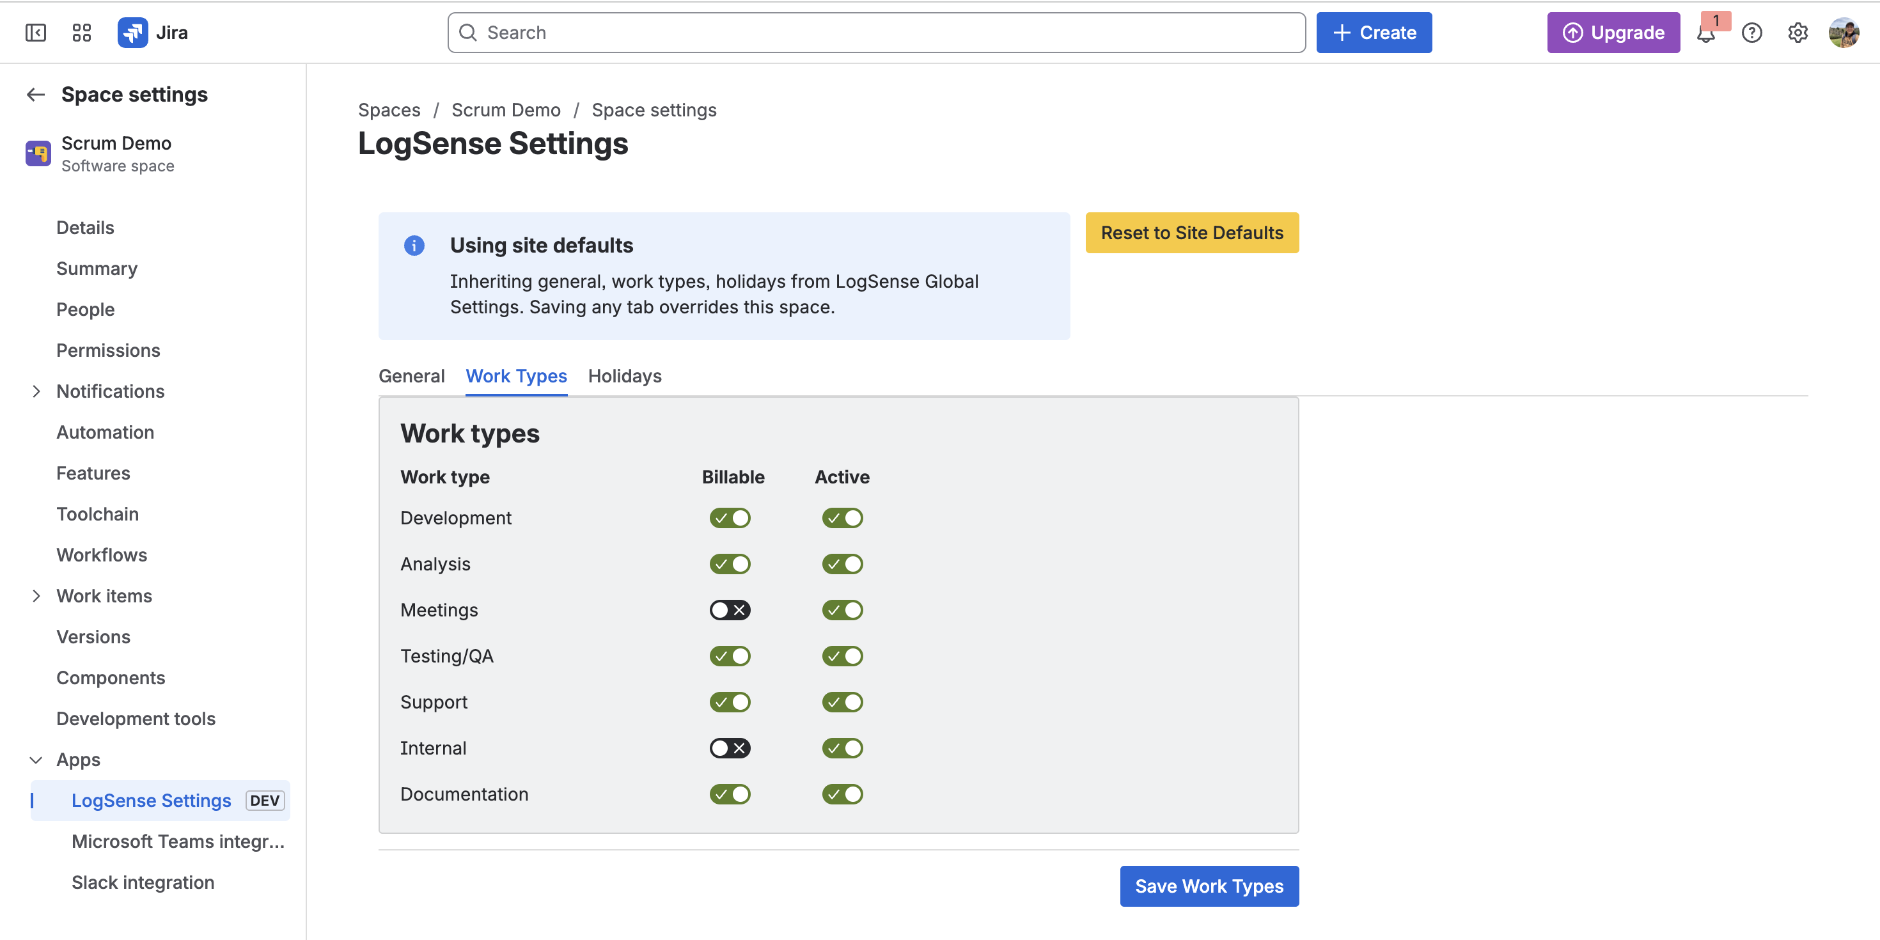Open the app switcher grid icon
This screenshot has width=1880, height=940.
tap(82, 33)
